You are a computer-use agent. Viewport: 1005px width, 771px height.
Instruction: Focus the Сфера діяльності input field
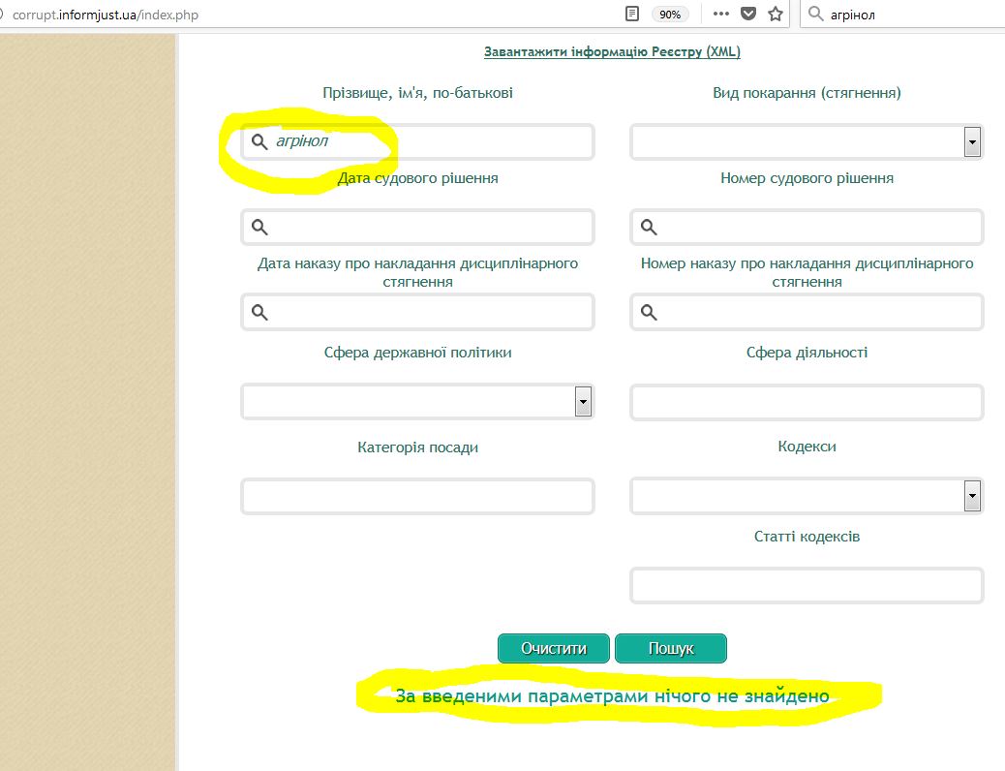coord(807,402)
